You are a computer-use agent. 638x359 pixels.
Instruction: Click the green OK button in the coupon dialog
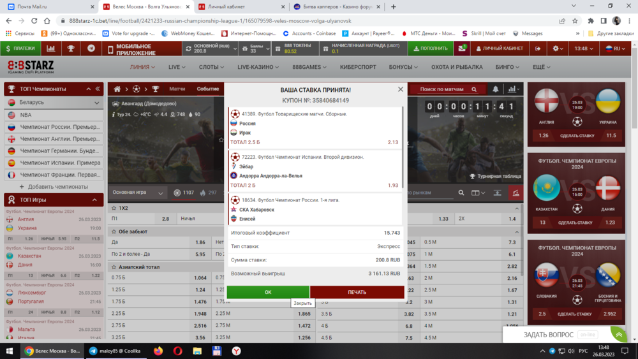click(x=268, y=292)
